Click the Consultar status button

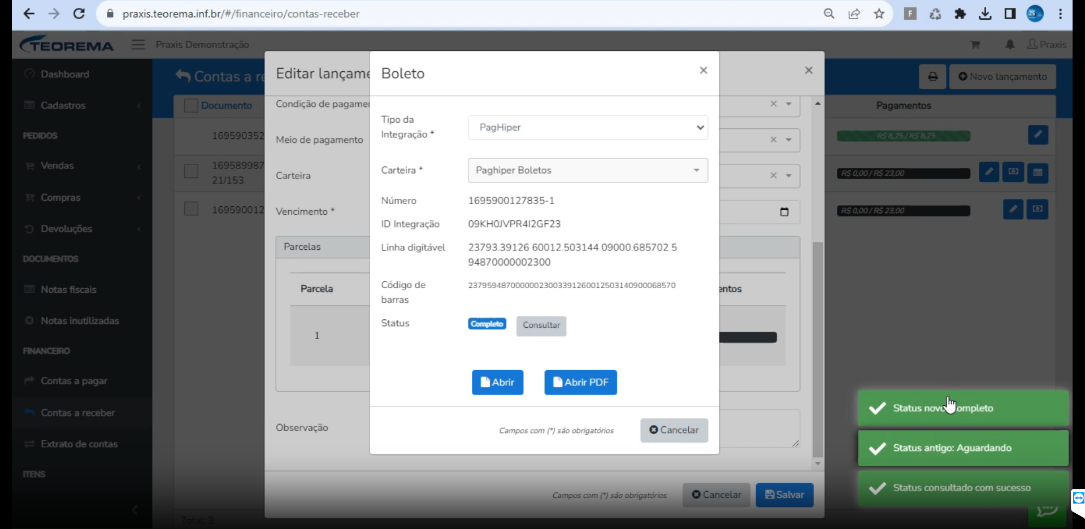[x=541, y=326]
